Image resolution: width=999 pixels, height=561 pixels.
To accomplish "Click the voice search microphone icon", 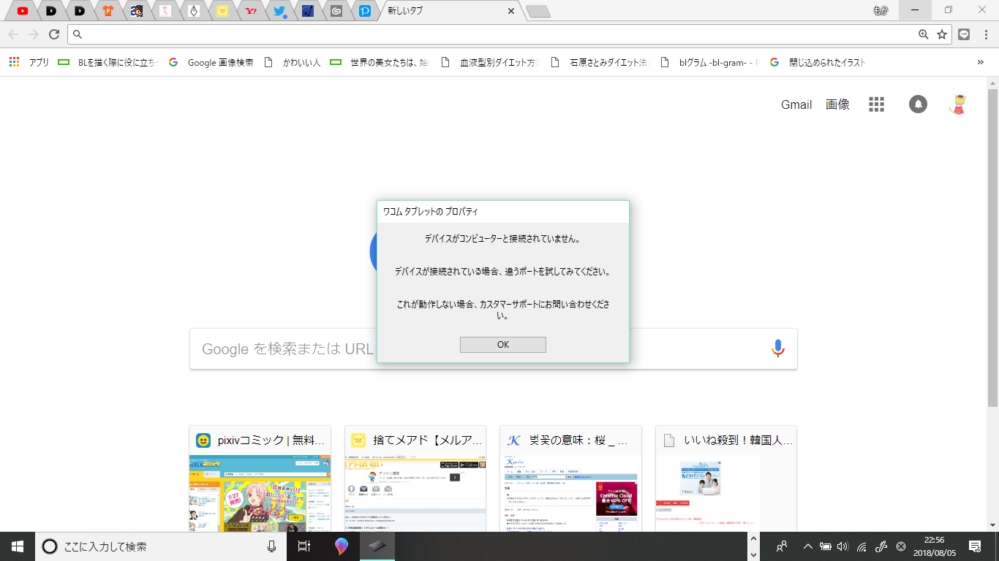I will point(777,349).
